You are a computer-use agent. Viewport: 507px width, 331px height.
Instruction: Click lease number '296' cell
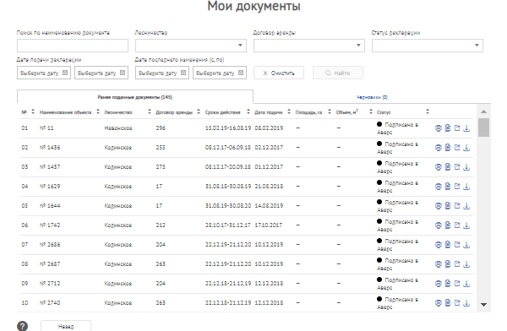(x=161, y=128)
